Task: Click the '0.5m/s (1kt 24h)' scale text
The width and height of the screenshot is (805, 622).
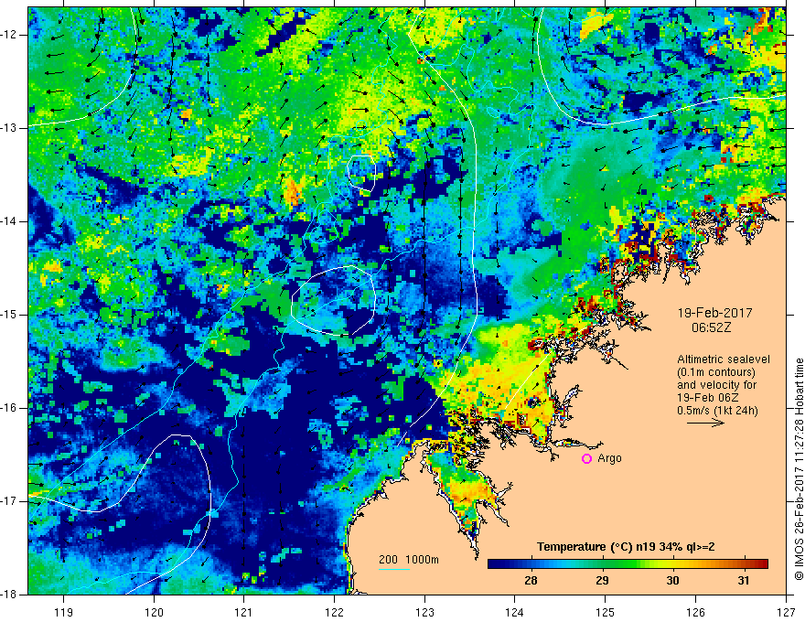Action: click(717, 411)
